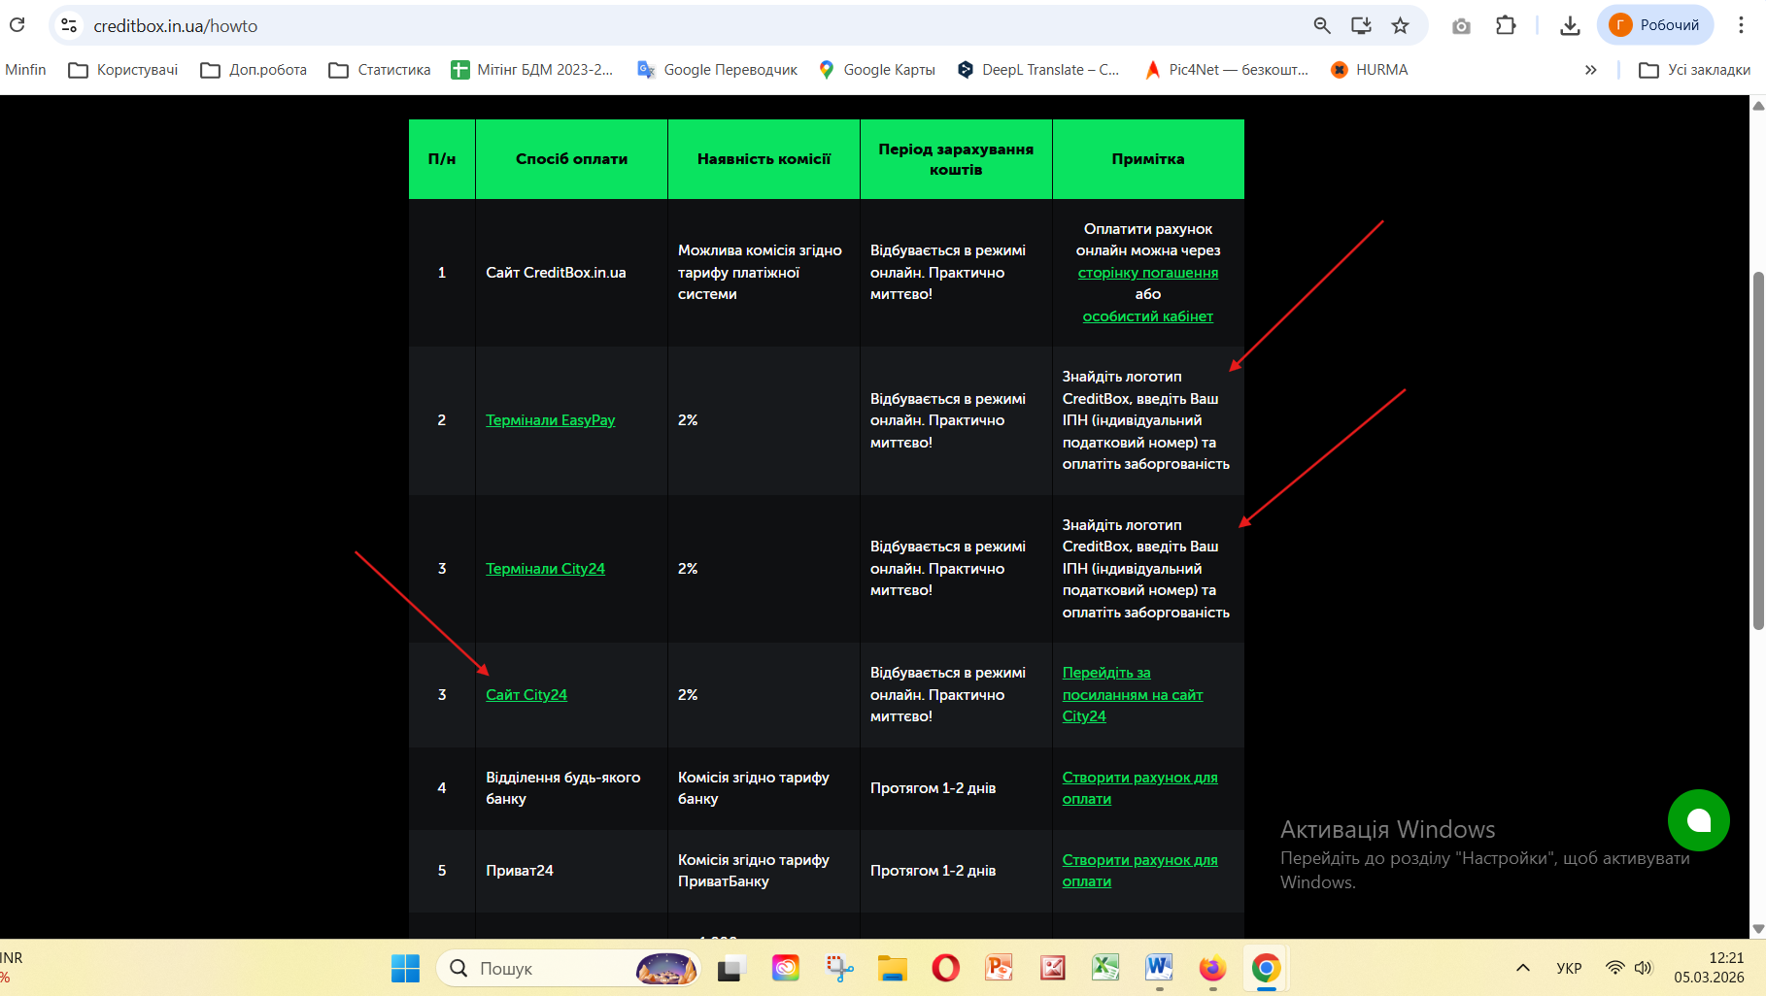Reload the creditbox.in.ua page
1766x996 pixels.
click(x=17, y=25)
